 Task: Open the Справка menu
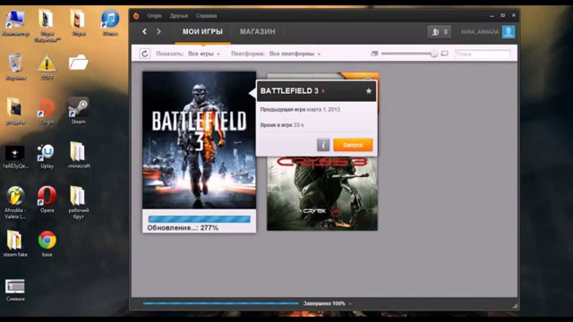click(206, 16)
